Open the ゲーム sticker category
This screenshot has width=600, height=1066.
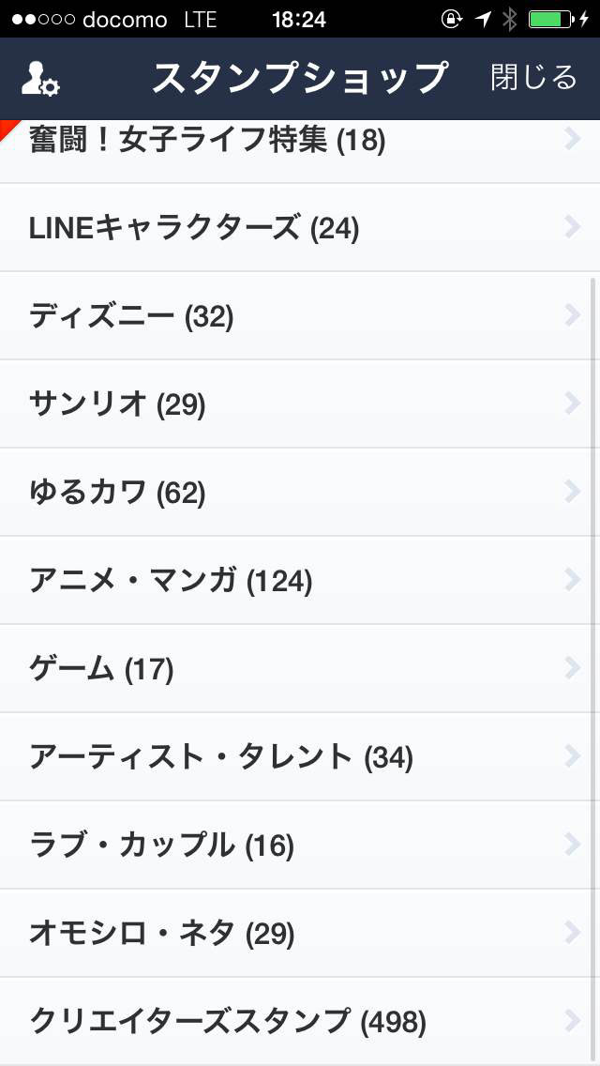tap(300, 668)
